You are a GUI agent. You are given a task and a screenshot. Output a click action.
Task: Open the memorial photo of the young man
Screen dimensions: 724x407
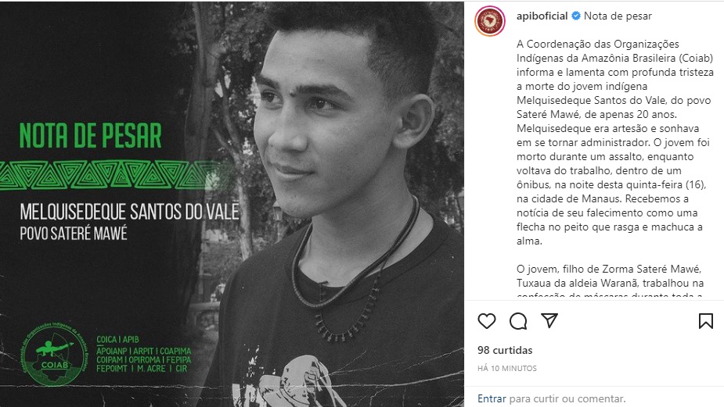click(333, 204)
